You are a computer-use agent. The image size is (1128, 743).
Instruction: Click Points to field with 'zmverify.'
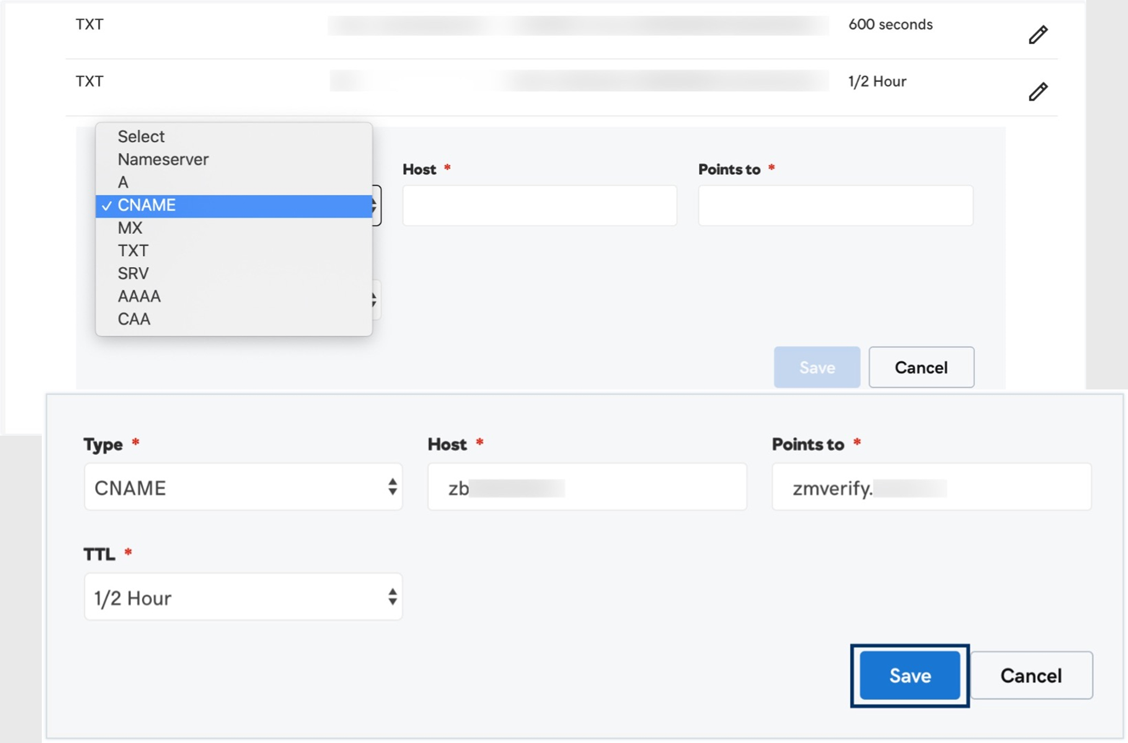coord(931,487)
